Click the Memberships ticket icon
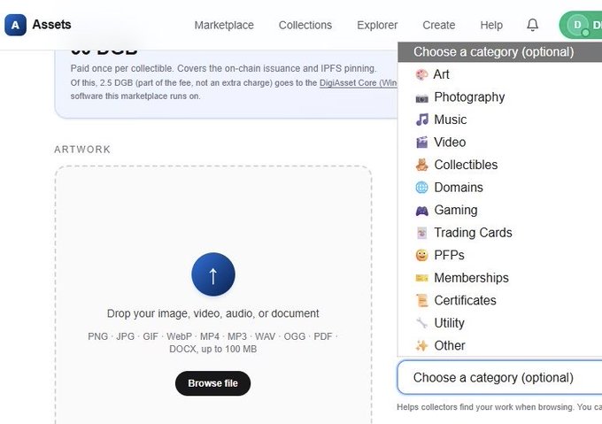602x424 pixels. tap(421, 278)
